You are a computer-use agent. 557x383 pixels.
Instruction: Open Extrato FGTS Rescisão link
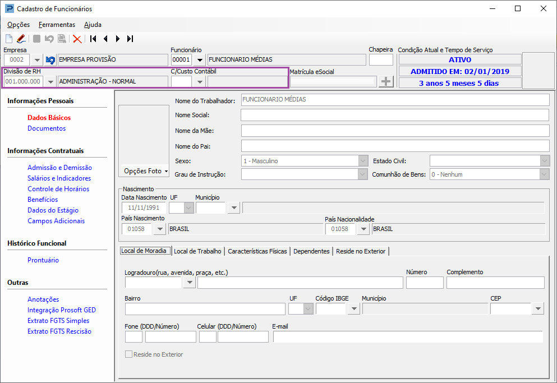coord(59,331)
